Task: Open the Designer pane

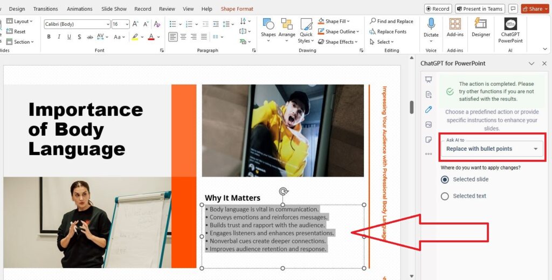Action: click(480, 27)
